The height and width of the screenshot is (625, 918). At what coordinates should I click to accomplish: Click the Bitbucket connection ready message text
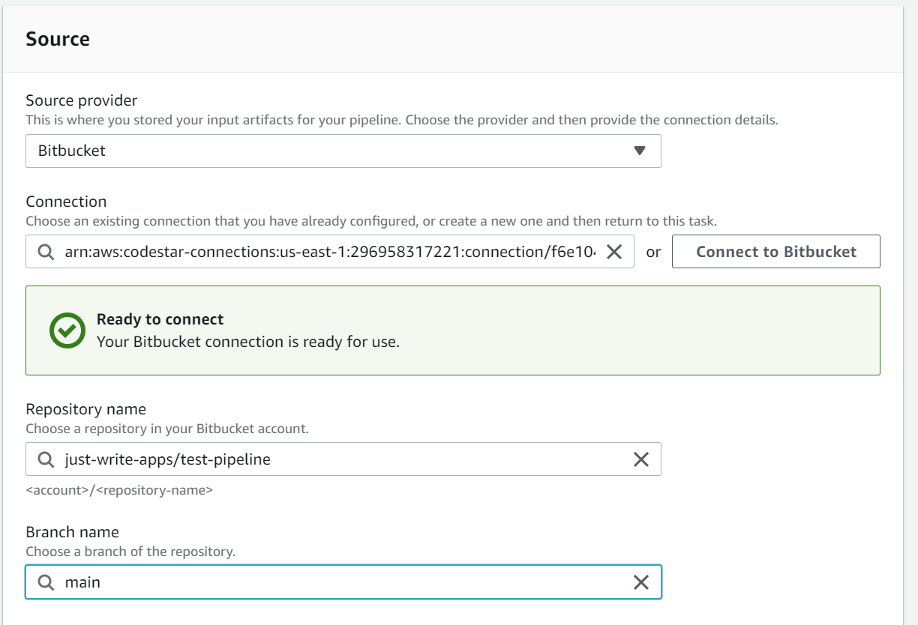248,342
